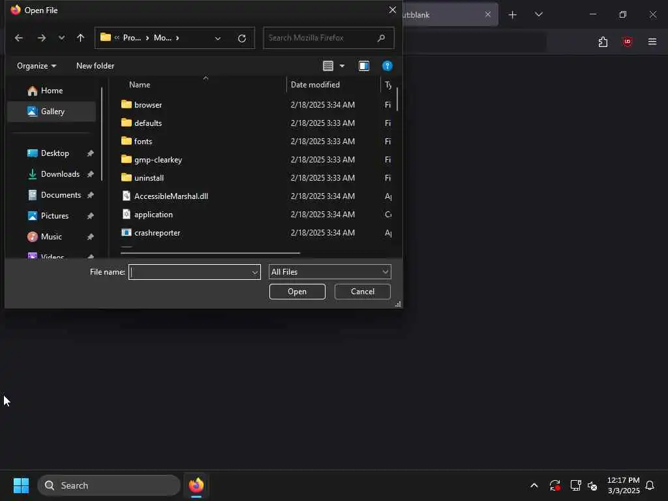
Task: Click Firefox icon on the taskbar
Action: point(196,485)
